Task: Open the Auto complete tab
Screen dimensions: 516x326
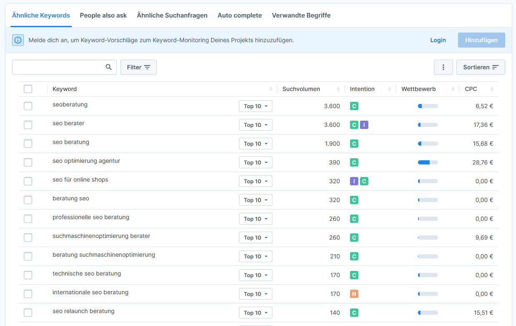Action: 240,15
